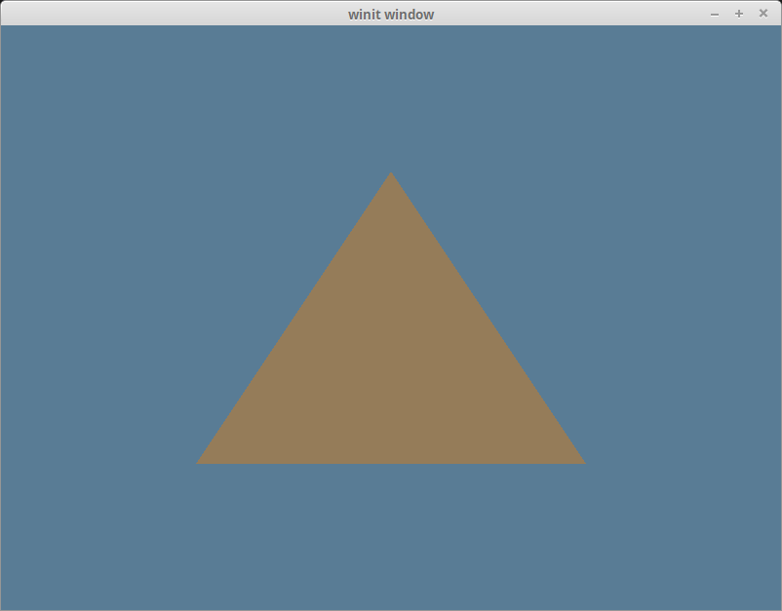Maximize the winit window
Screen dimensions: 782x611
[738, 14]
